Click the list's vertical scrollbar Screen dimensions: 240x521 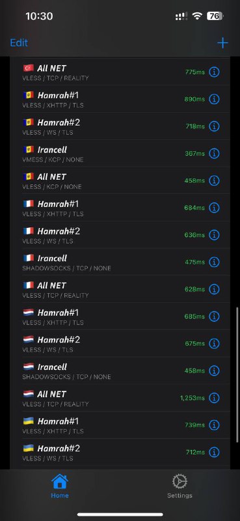coord(237,375)
